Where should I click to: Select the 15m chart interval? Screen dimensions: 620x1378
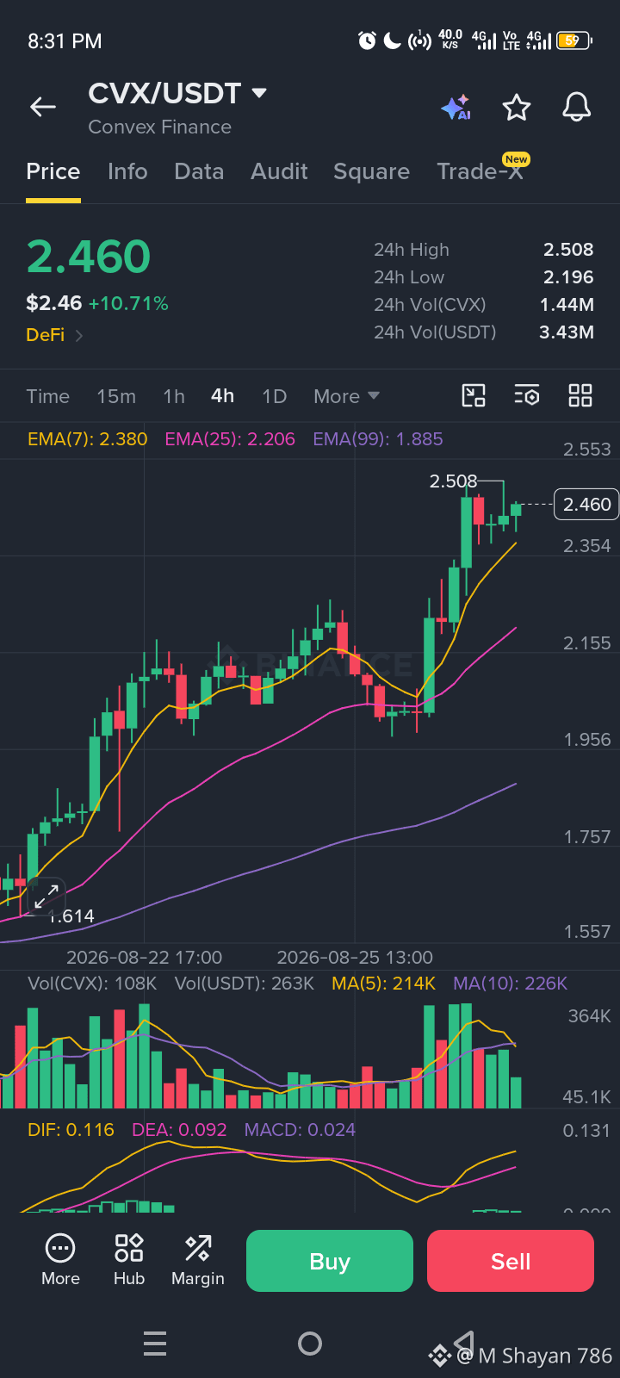(116, 396)
